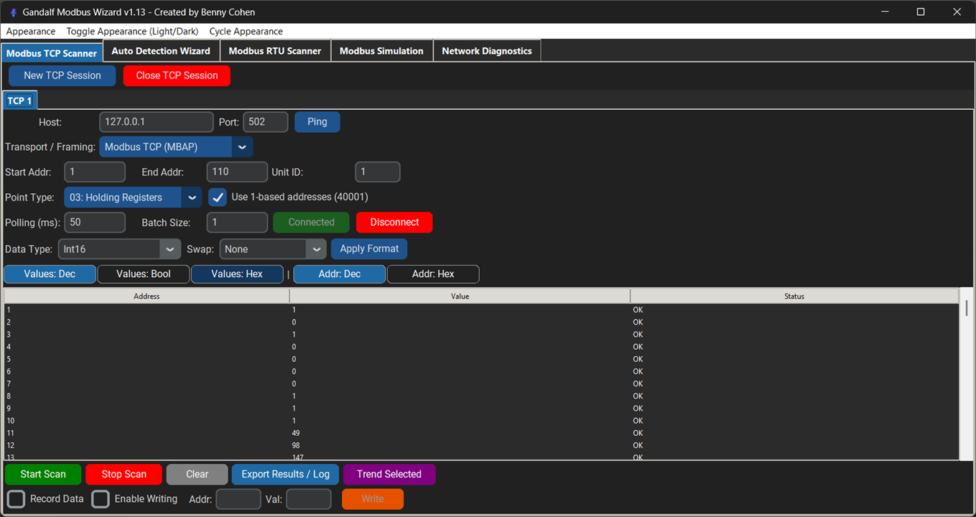Select the Values: Dec toggle
976x517 pixels.
pyautogui.click(x=50, y=274)
